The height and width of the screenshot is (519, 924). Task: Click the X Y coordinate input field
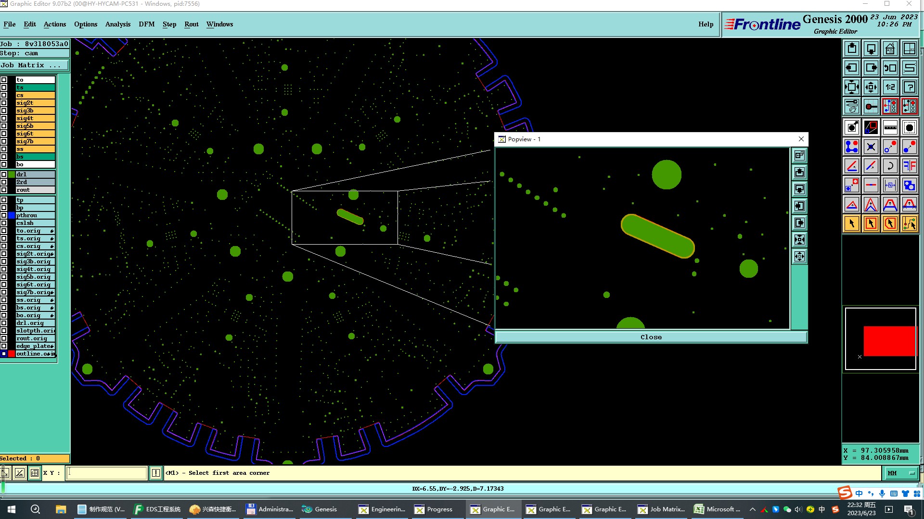tap(106, 473)
